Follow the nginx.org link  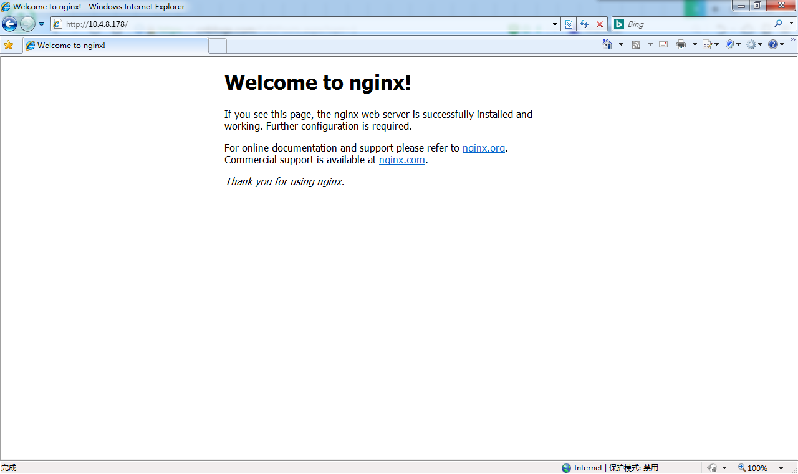coord(484,148)
